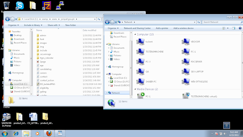Click Add a wireless device
Viewport: 243px width, 137px height.
183,28
